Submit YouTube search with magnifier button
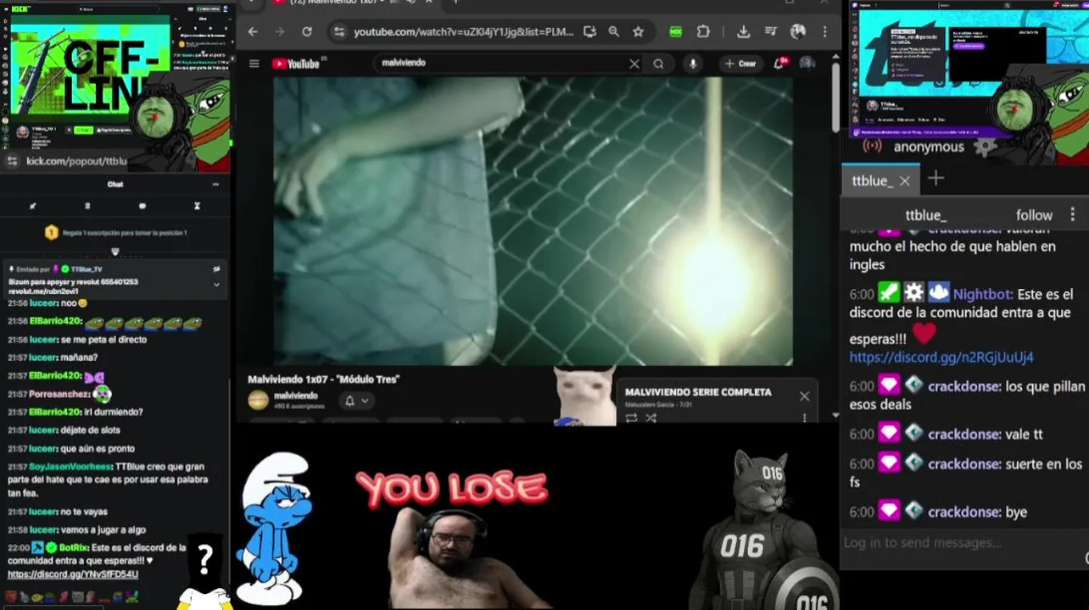The height and width of the screenshot is (610, 1089). click(658, 64)
